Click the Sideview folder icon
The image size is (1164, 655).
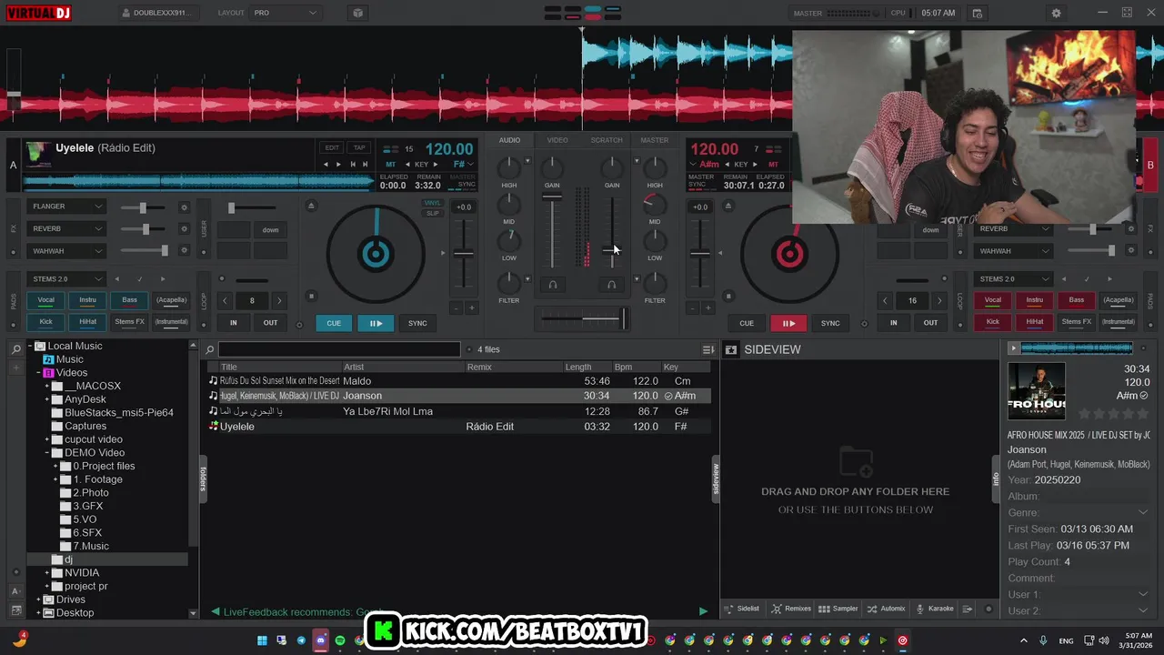[730, 349]
